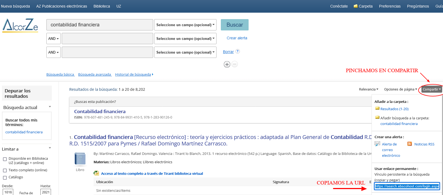Click the Borrar link
This screenshot has width=443, height=195.
228,52
